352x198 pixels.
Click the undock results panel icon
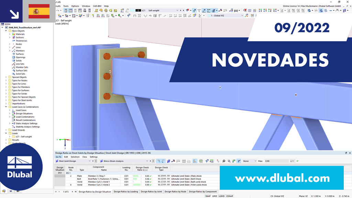pyautogui.click(x=346, y=153)
